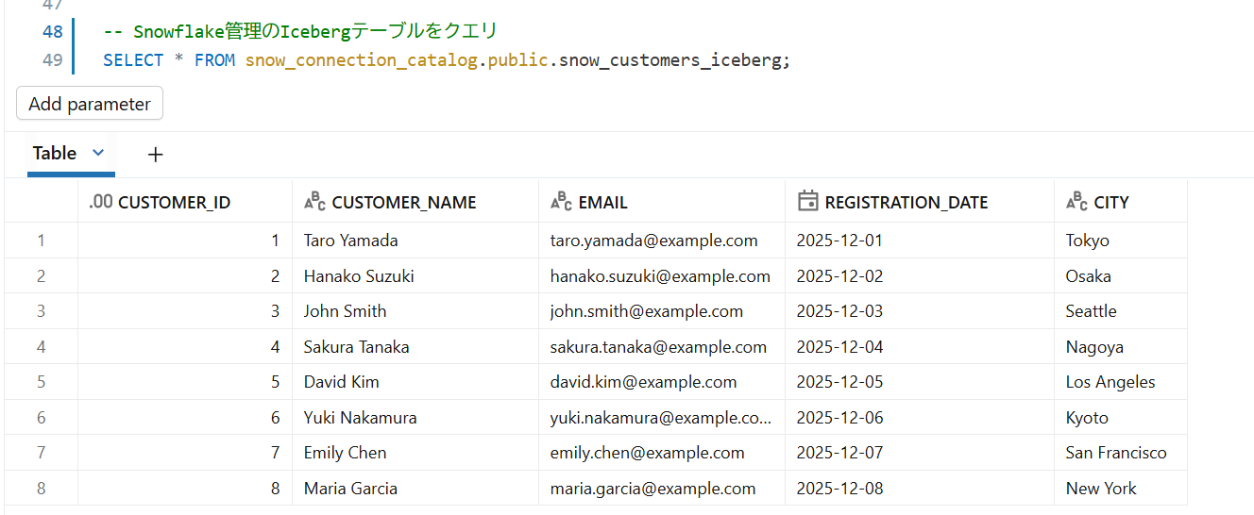
Task: Click the CITY column header label
Action: (x=1111, y=202)
